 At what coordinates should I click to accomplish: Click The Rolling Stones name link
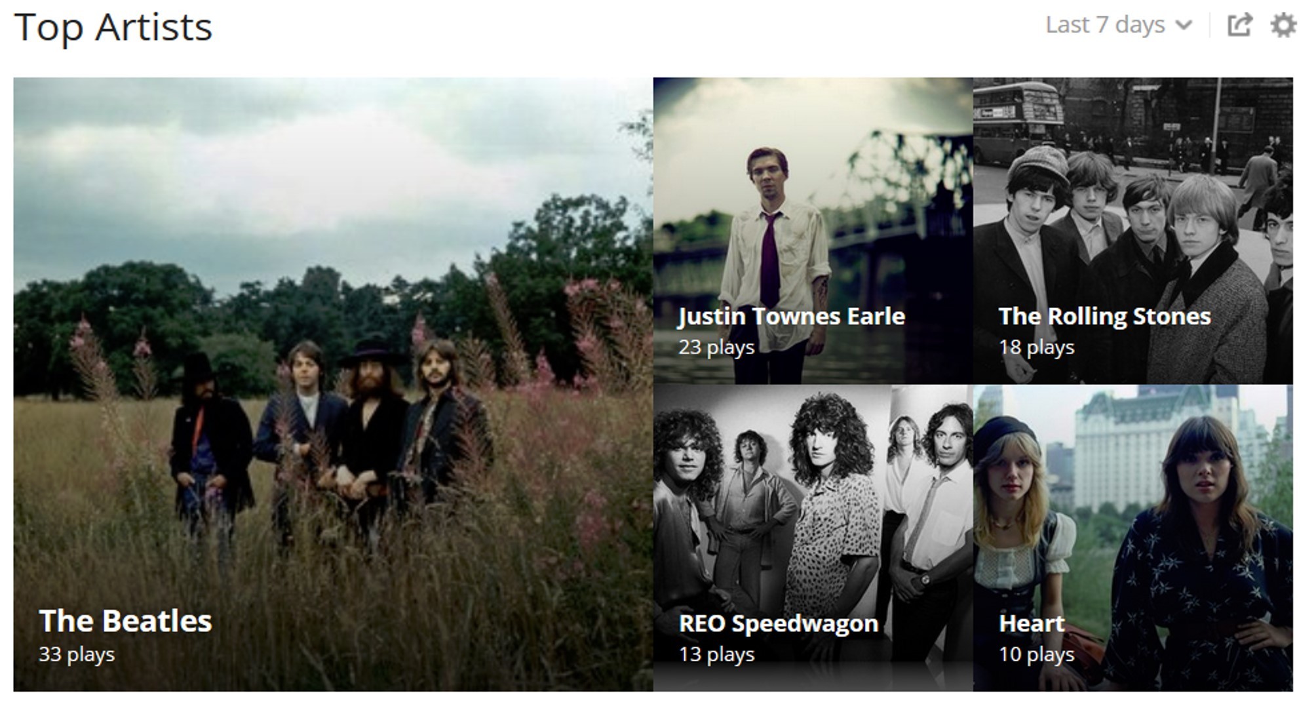click(x=1104, y=317)
